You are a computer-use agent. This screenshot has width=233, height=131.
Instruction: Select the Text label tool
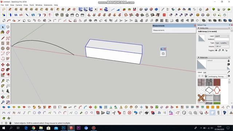[x=8, y=86]
